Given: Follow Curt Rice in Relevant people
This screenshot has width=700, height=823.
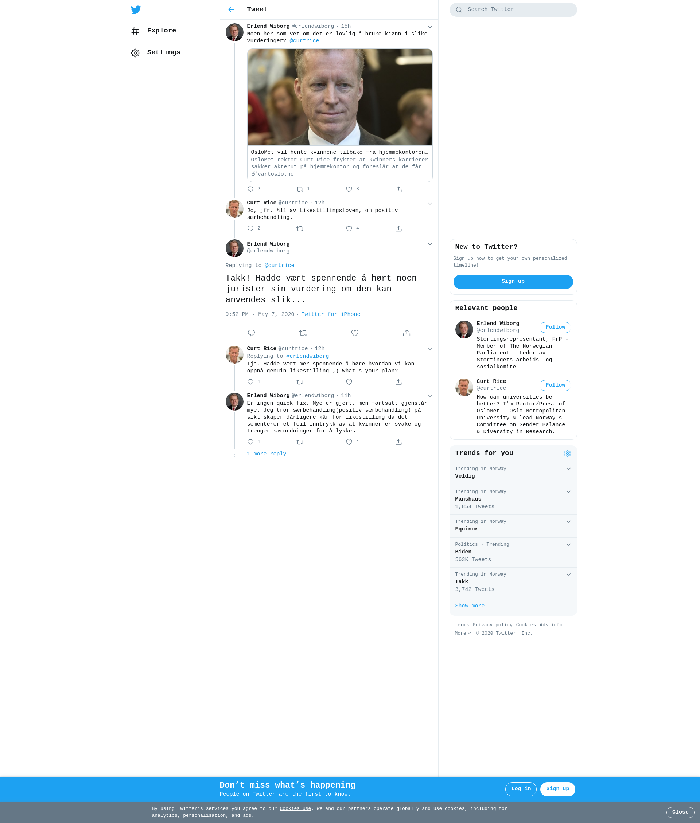Looking at the screenshot, I should pyautogui.click(x=555, y=385).
